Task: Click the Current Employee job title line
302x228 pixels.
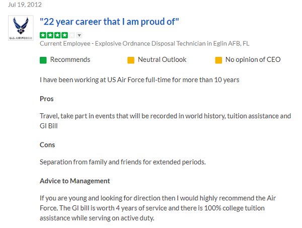Action: (x=144, y=44)
